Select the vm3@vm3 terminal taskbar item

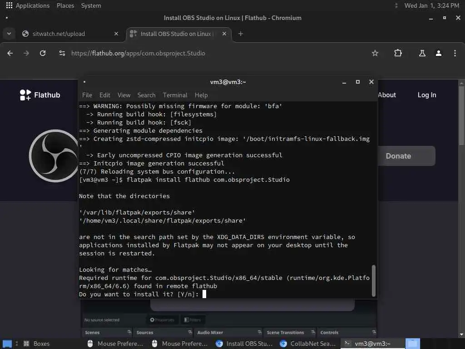click(x=372, y=344)
